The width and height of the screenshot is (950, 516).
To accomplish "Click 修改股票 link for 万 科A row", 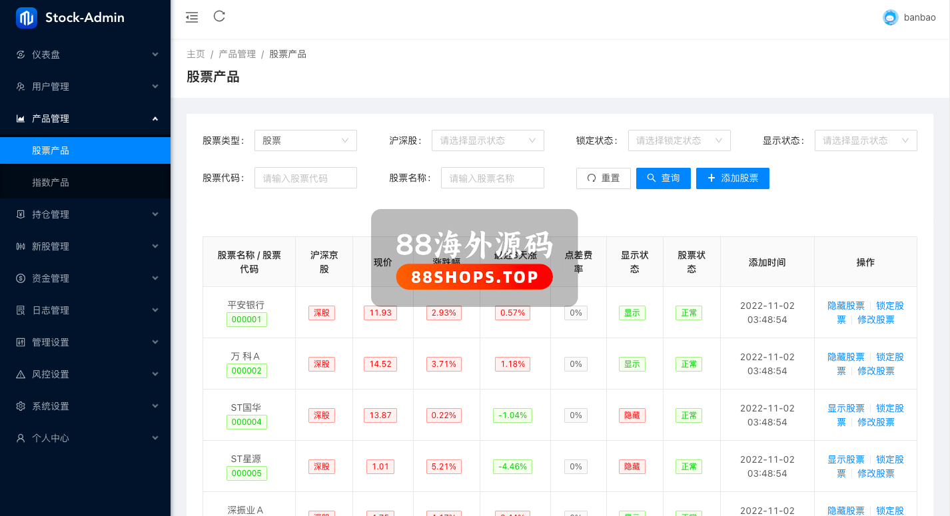I will (x=875, y=371).
